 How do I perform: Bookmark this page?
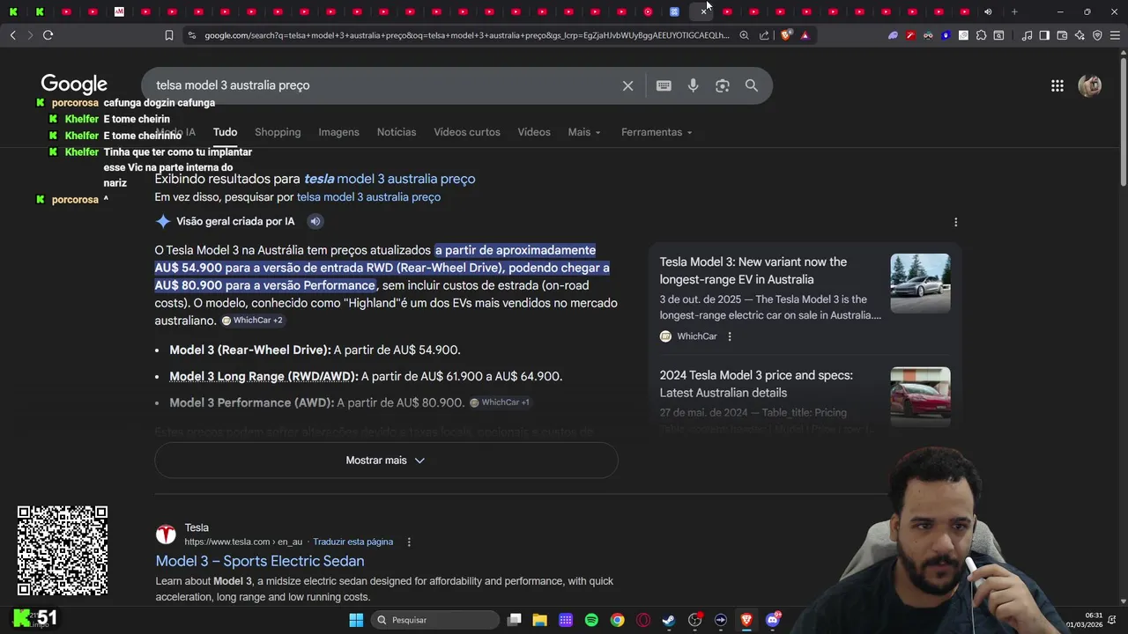pyautogui.click(x=168, y=35)
